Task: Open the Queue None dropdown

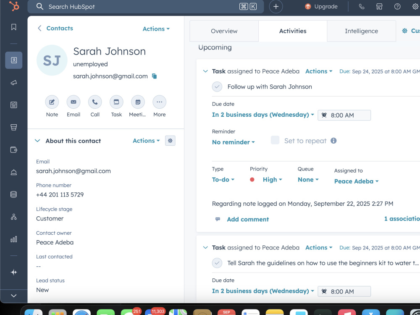Action: click(308, 179)
